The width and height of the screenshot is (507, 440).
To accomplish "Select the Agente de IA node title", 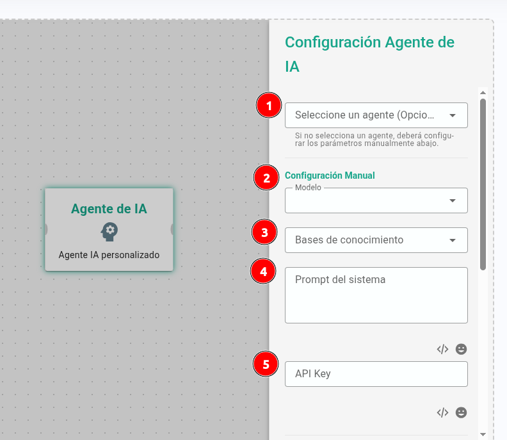I will coord(109,209).
